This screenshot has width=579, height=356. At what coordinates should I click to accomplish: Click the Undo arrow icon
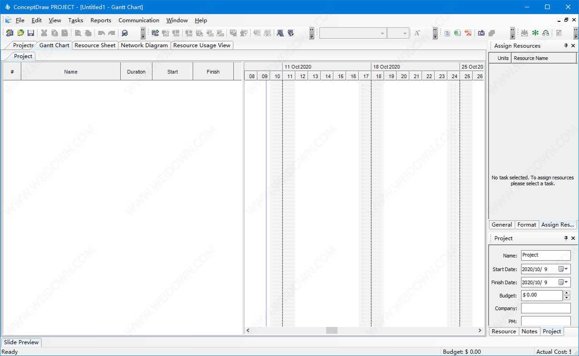point(101,33)
